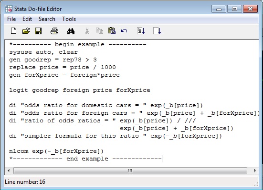
Task: Paste clipboard using the paste icon
Action: pyautogui.click(x=112, y=31)
